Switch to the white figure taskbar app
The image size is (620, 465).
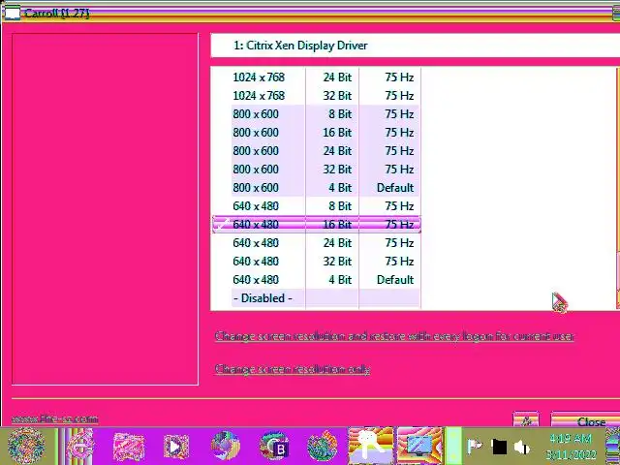pyautogui.click(x=371, y=446)
